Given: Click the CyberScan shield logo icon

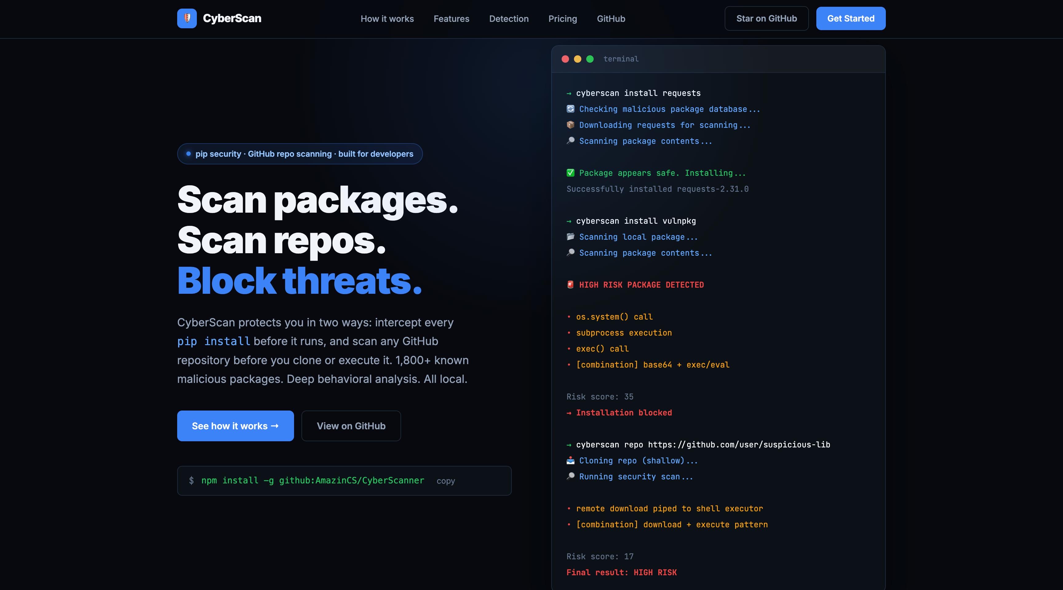Looking at the screenshot, I should click(x=187, y=18).
